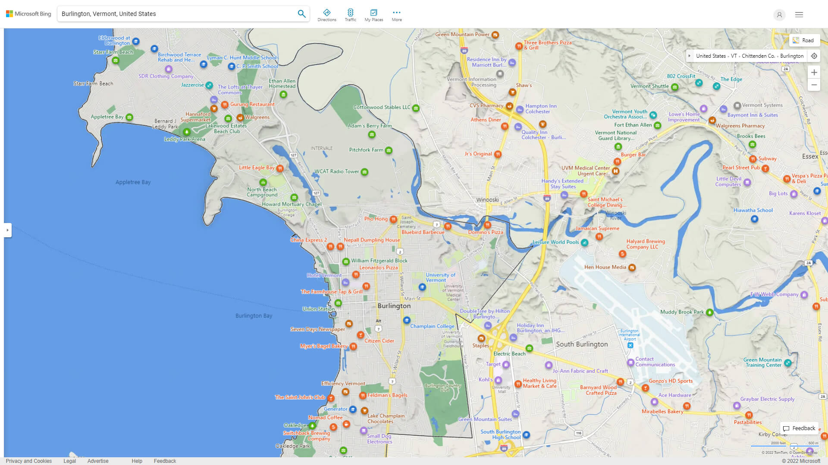Click the search magnifier icon

tap(301, 13)
